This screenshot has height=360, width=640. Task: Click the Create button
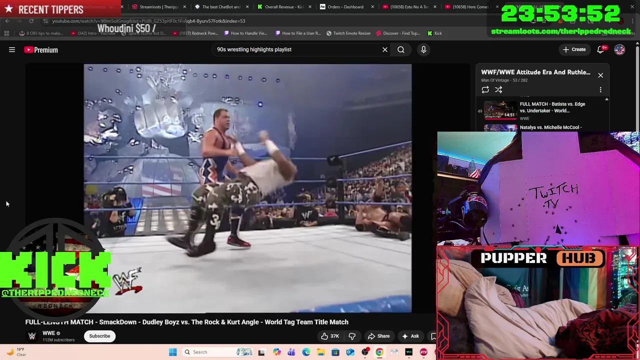(x=574, y=49)
